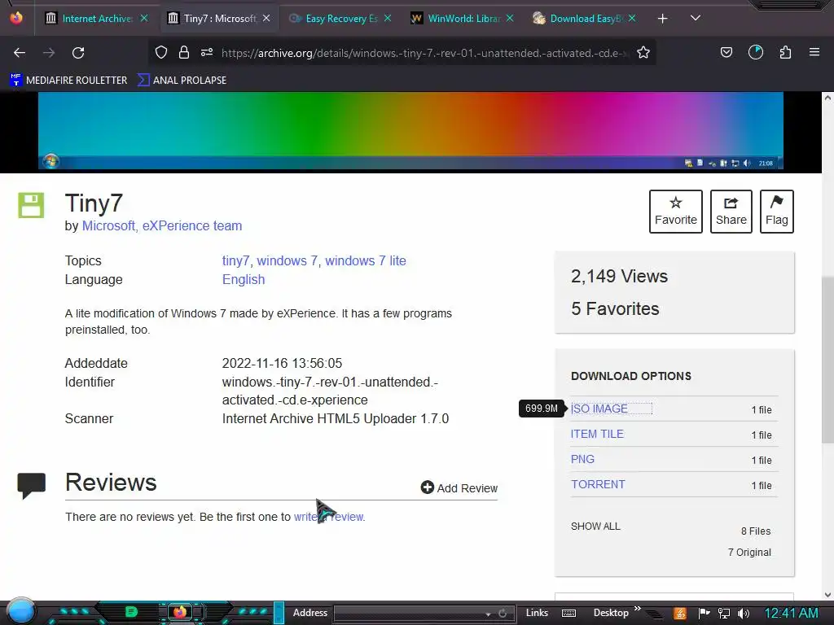
Task: Click the scrollbar down arrow
Action: point(827,595)
